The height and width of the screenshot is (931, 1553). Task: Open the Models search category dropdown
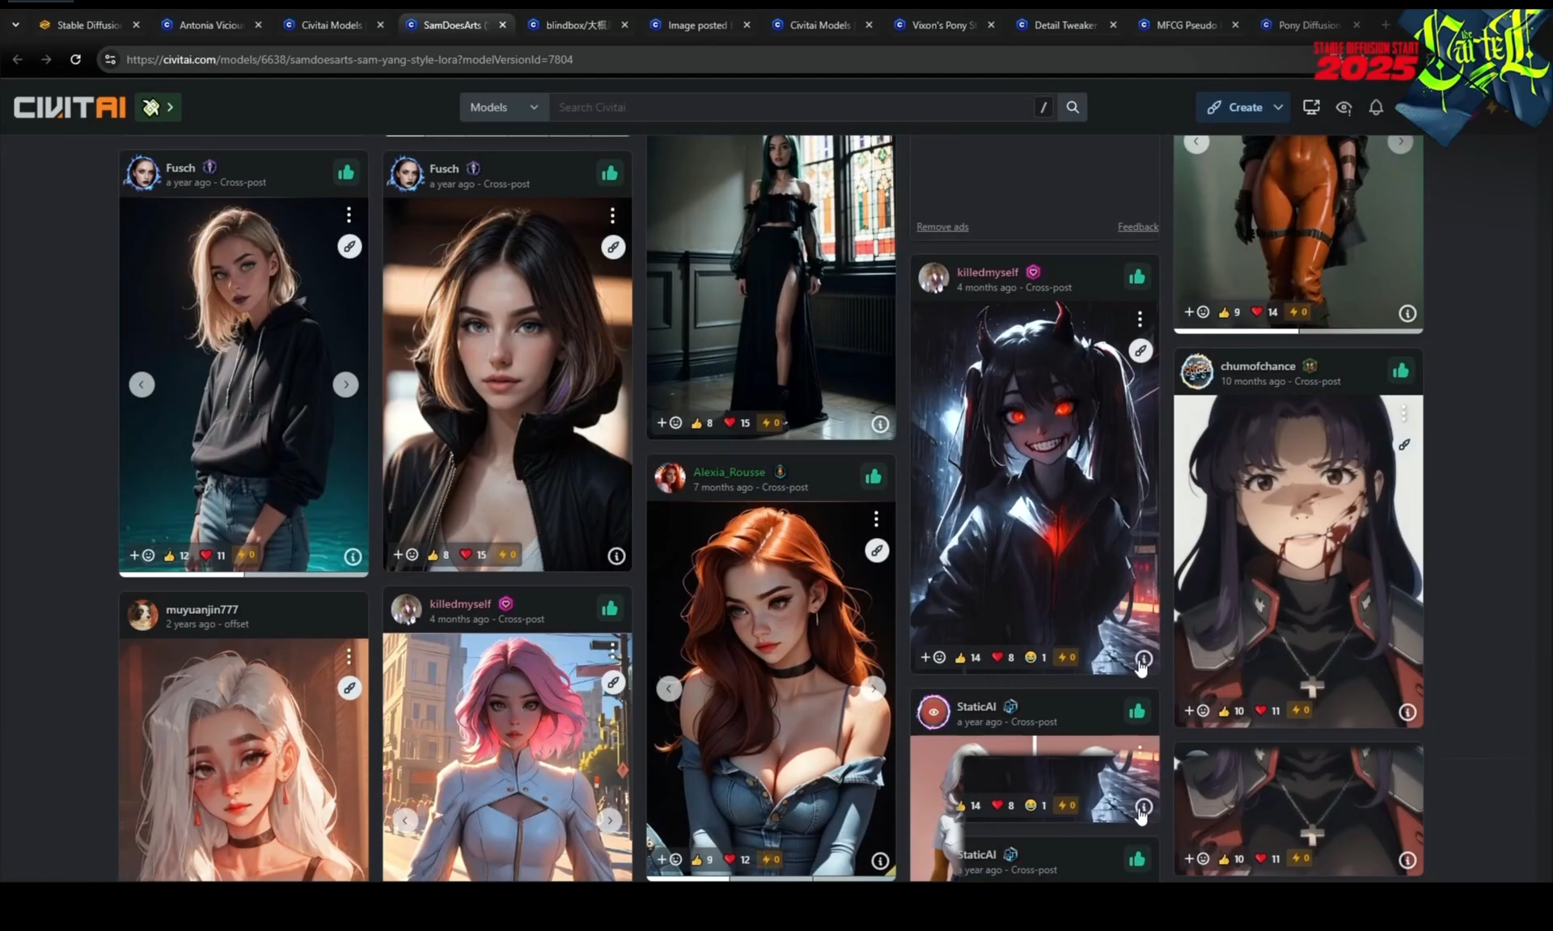[x=503, y=108]
